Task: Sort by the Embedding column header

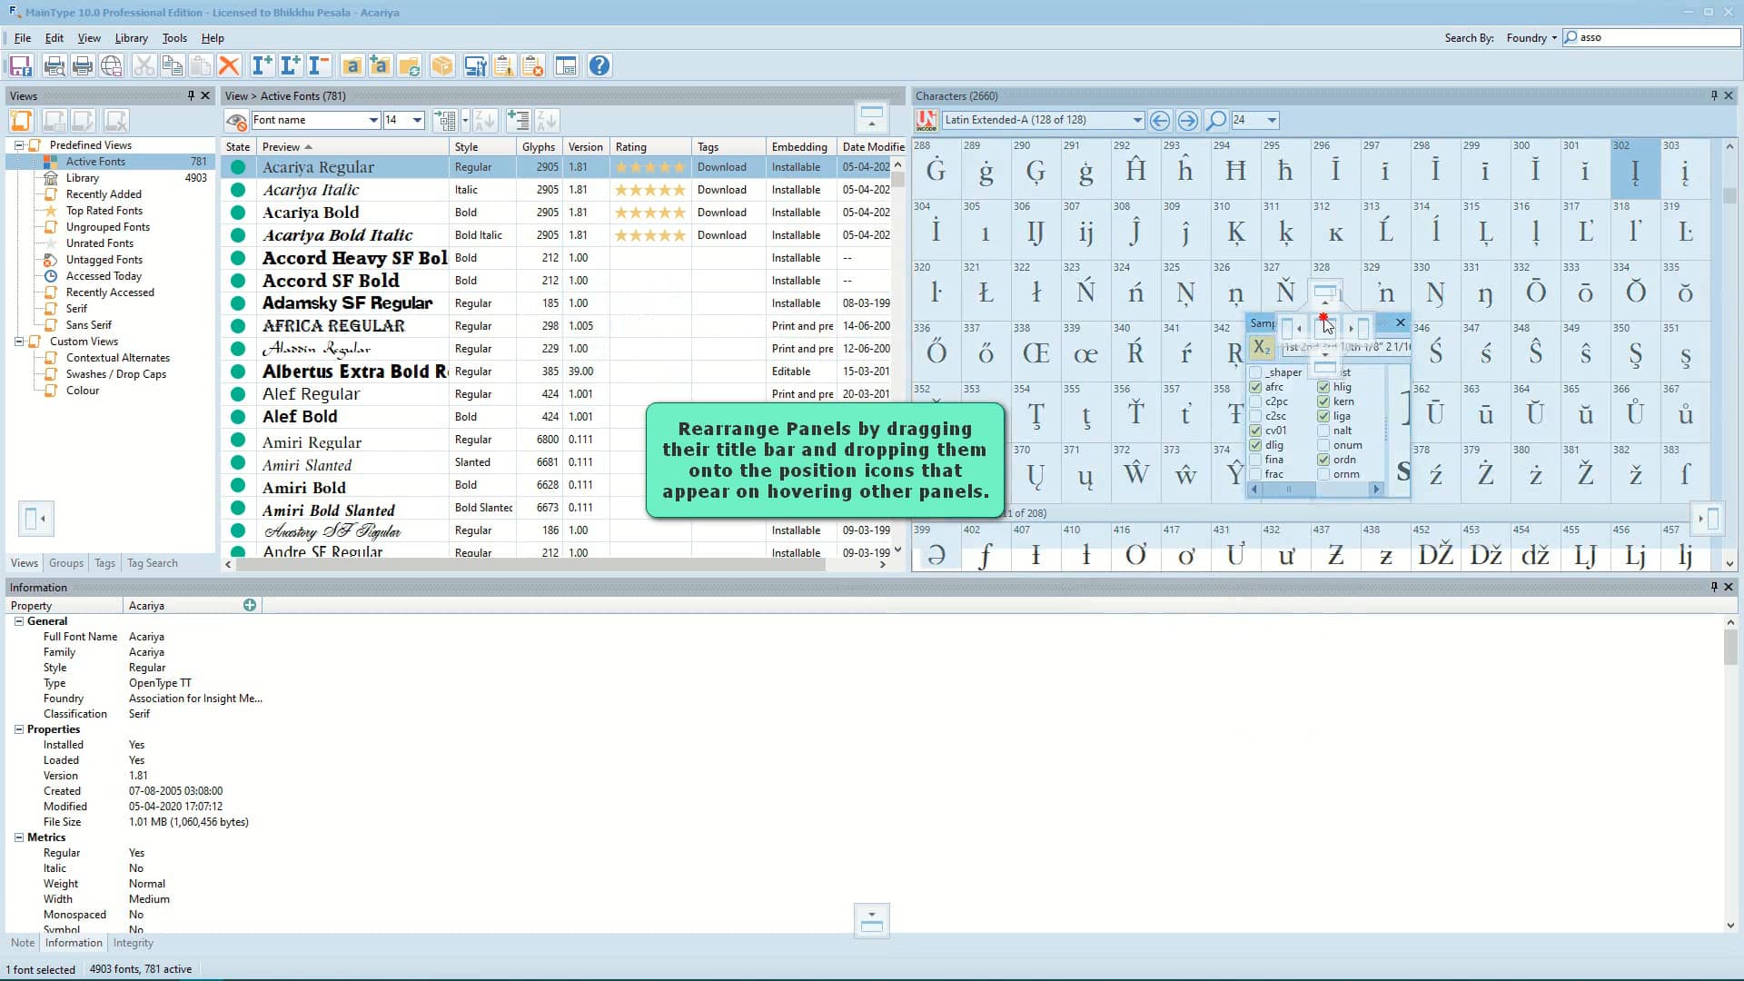Action: 799,147
